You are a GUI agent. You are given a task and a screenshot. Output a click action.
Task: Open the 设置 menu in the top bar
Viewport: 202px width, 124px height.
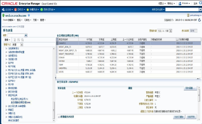pos(162,3)
